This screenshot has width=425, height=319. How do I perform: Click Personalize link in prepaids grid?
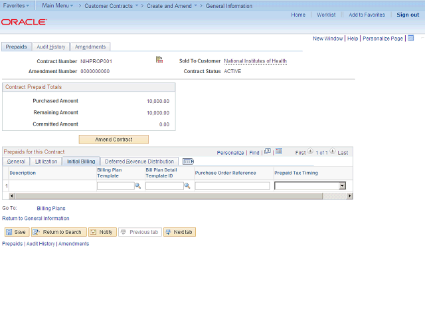pos(230,153)
